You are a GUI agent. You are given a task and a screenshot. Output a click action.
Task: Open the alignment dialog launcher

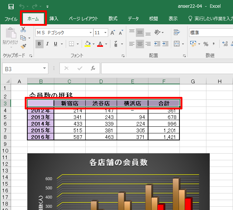[x=184, y=56]
